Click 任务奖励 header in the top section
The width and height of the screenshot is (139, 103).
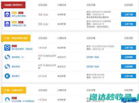click(x=43, y=5)
